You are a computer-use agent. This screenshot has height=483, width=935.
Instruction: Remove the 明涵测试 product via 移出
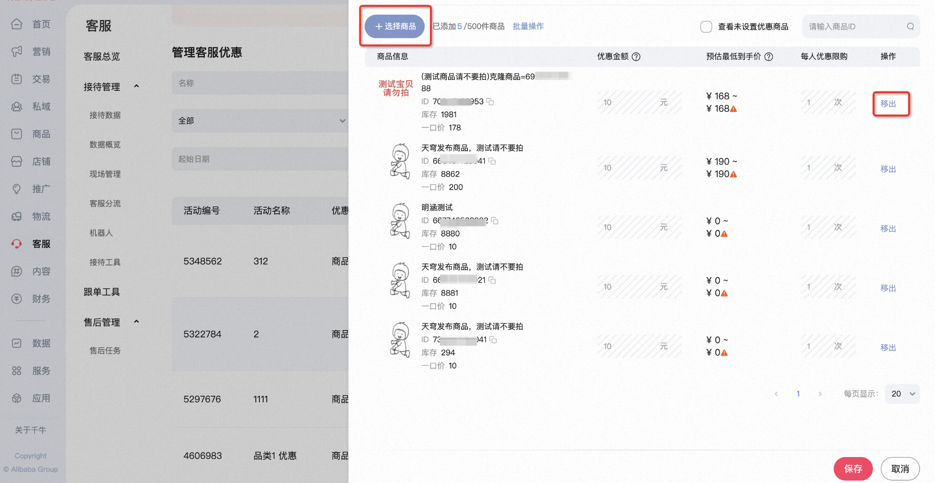[x=888, y=229]
